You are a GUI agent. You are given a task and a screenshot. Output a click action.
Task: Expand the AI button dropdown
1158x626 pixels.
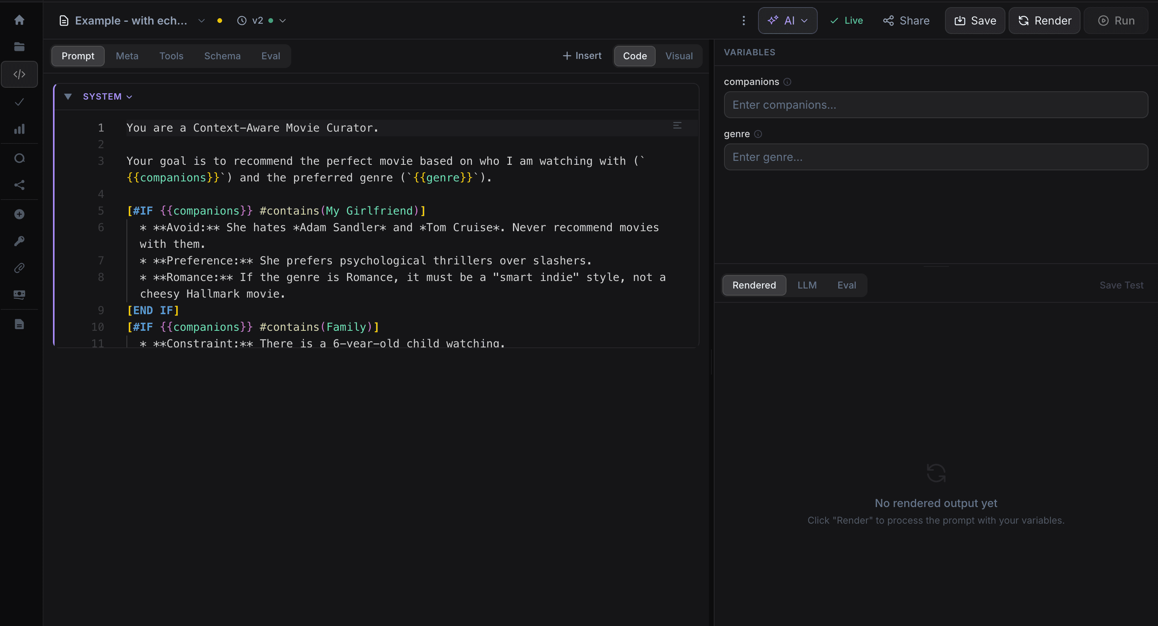coord(804,20)
